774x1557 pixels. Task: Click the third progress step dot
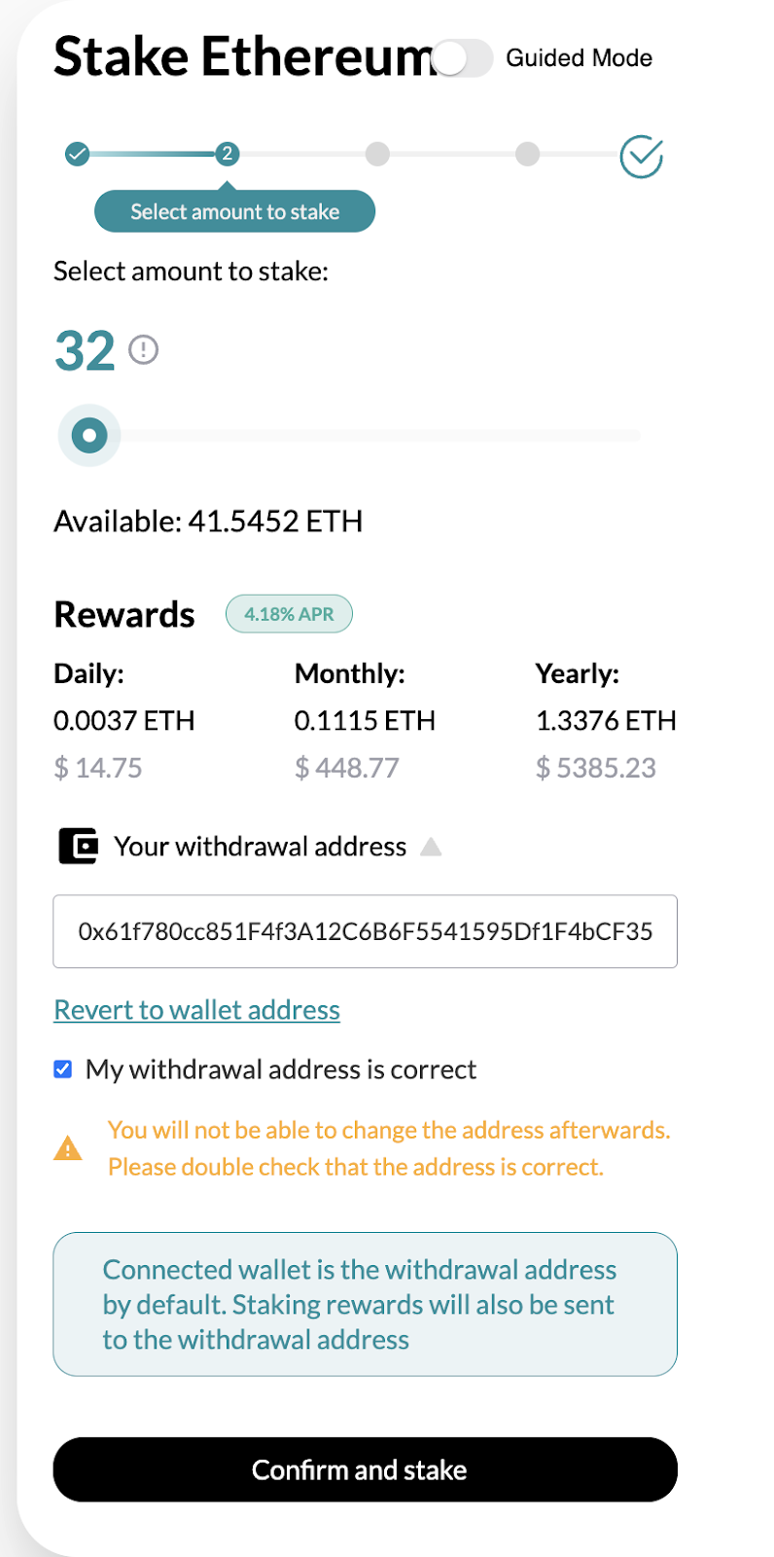pyautogui.click(x=377, y=154)
